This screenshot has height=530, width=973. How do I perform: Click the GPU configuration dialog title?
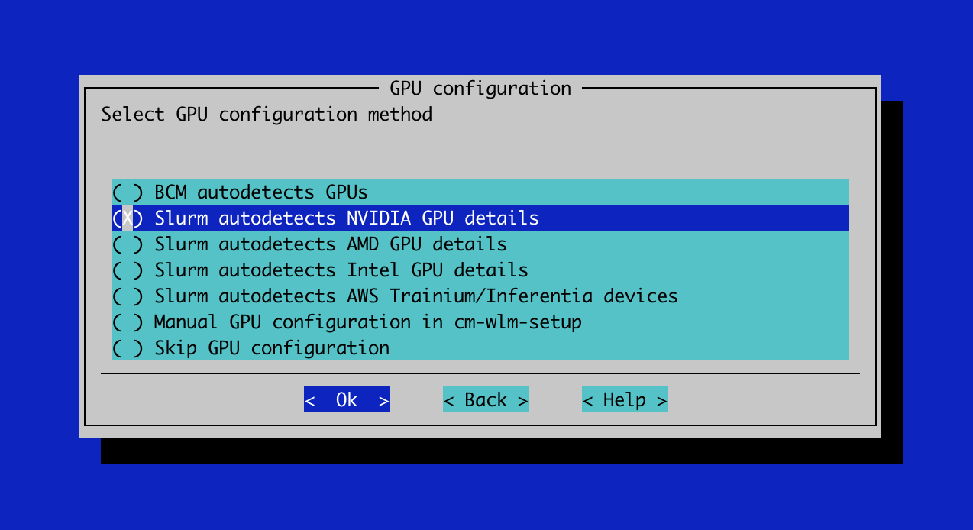480,89
